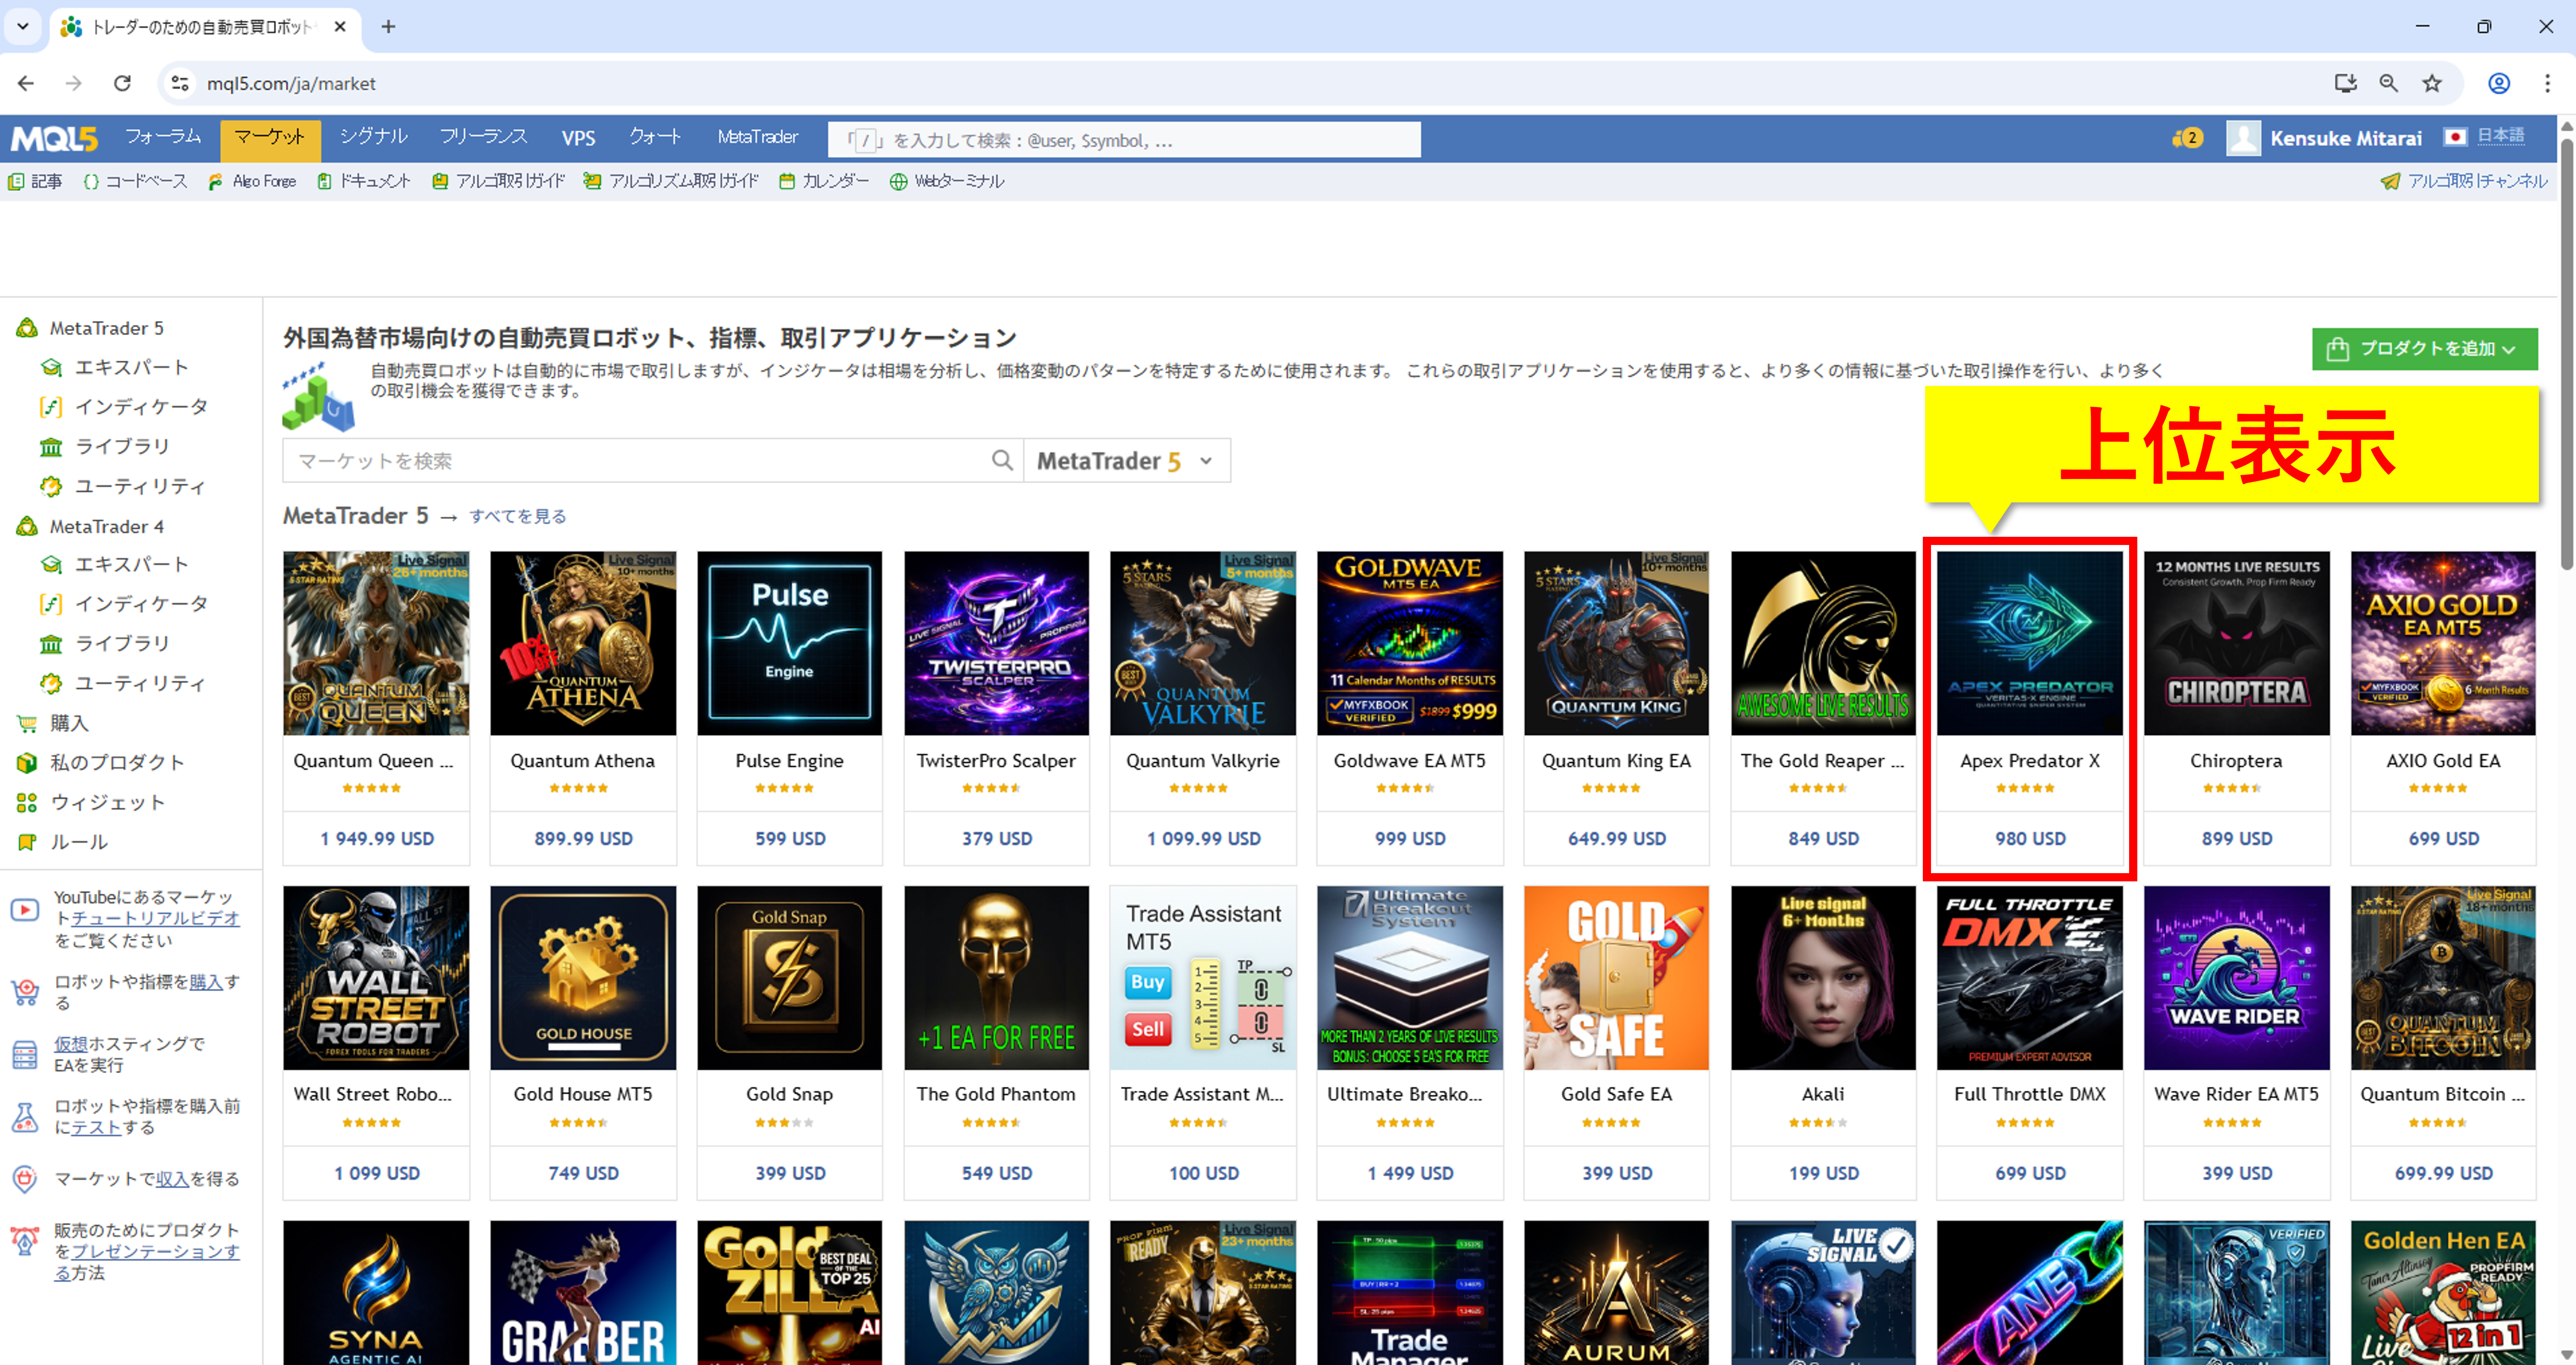
Task: Select MetaTrader 5 エキスパート in sidebar
Action: 132,367
